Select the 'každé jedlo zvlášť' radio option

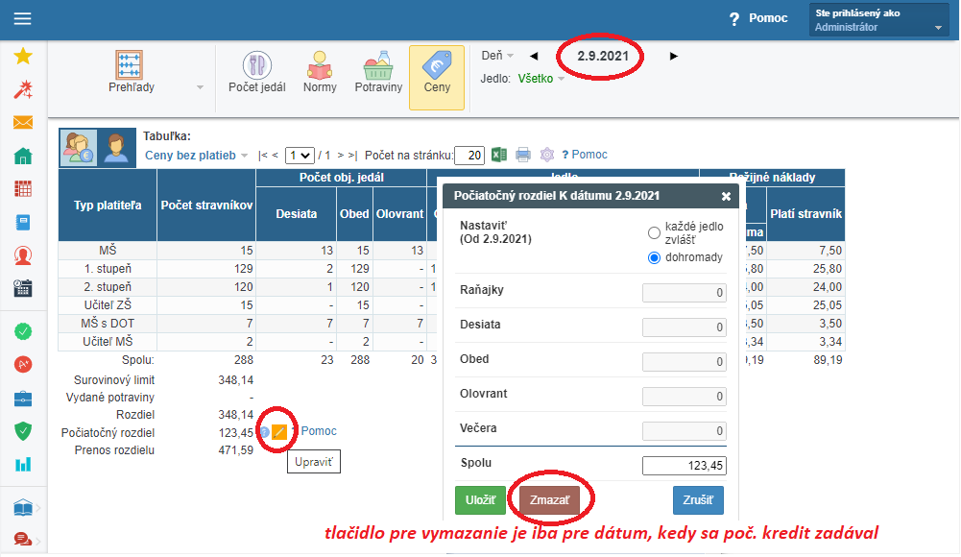tap(654, 232)
